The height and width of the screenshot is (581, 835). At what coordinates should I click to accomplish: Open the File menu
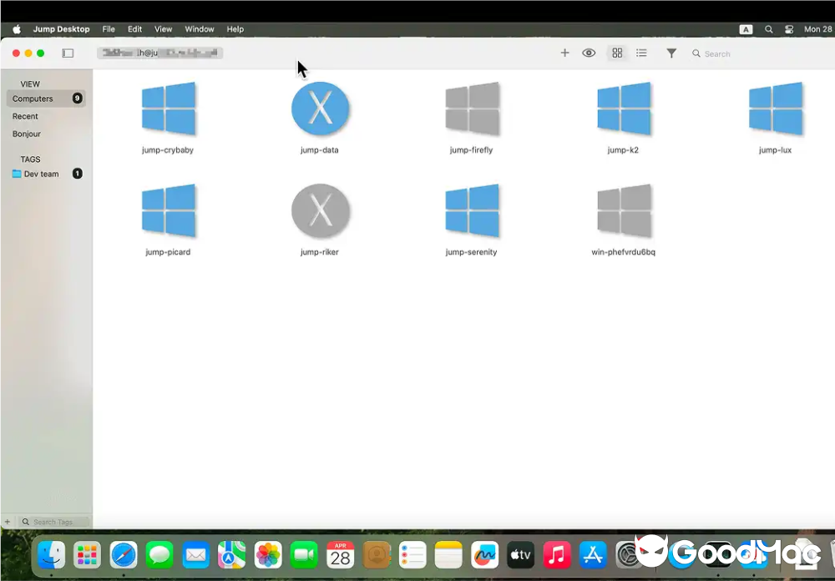coord(109,29)
